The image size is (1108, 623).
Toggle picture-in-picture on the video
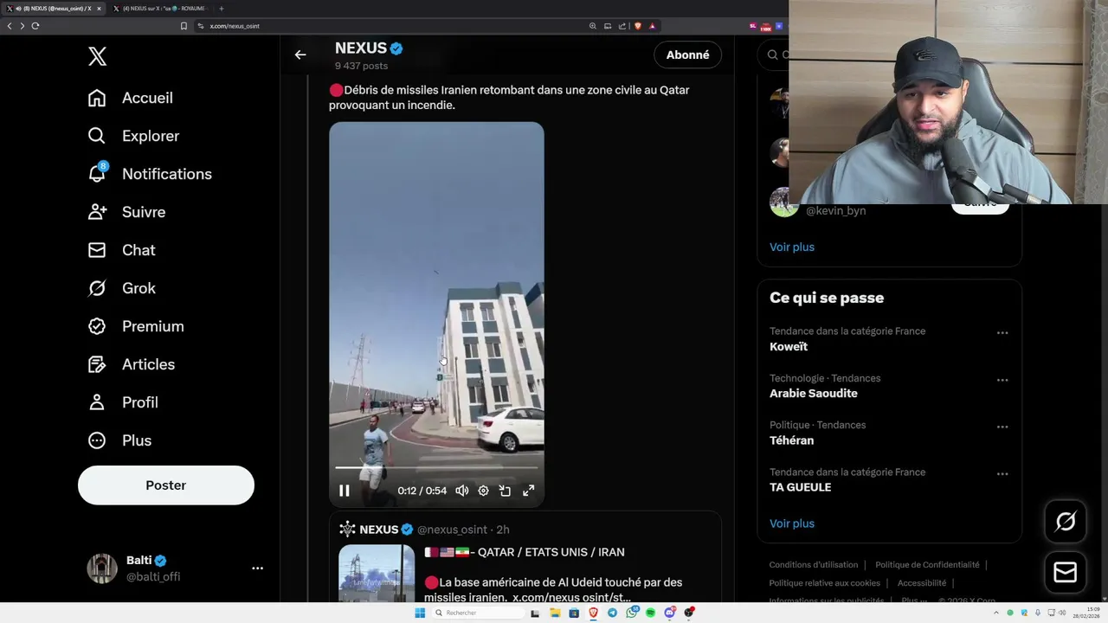tap(506, 491)
